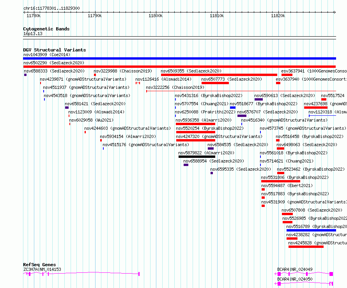Click the right arrow on the ruler
Viewport: 347px width, 288px height.
(335, 12)
